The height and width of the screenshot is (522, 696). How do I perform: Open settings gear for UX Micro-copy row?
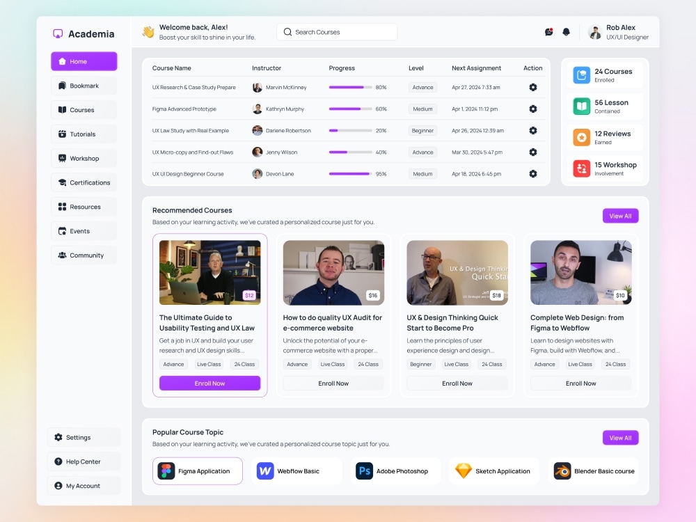[533, 152]
